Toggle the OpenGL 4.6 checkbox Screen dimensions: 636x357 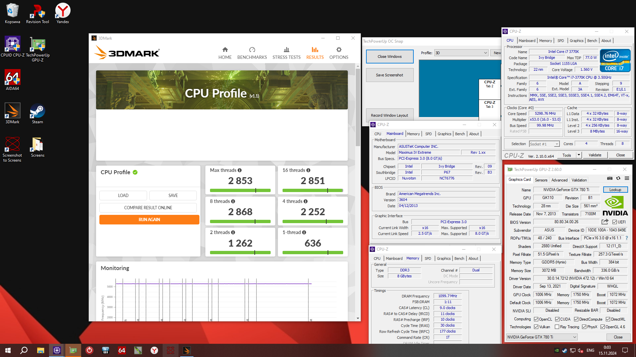[603, 327]
